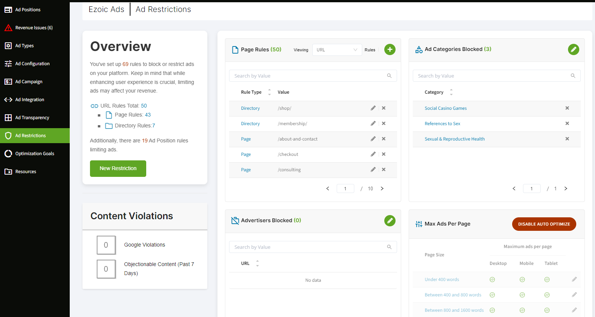Sort Page Rules by Rule Type
This screenshot has width=595, height=317.
(x=269, y=92)
